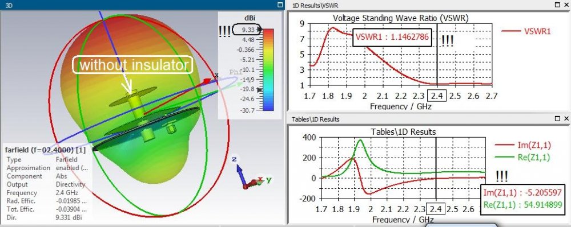Click the 2.4 GHz marker label on the VSWR axis
The width and height of the screenshot is (571, 227).
pyautogui.click(x=437, y=96)
